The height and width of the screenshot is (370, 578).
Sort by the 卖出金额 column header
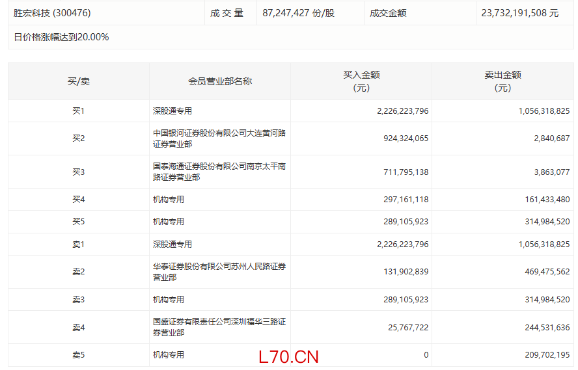[502, 81]
